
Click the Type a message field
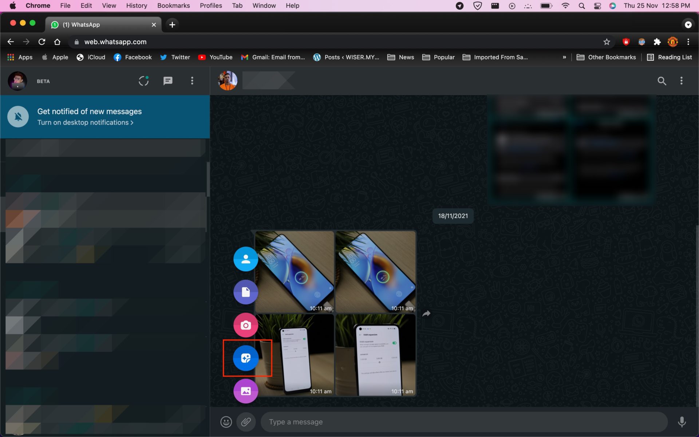(462, 422)
